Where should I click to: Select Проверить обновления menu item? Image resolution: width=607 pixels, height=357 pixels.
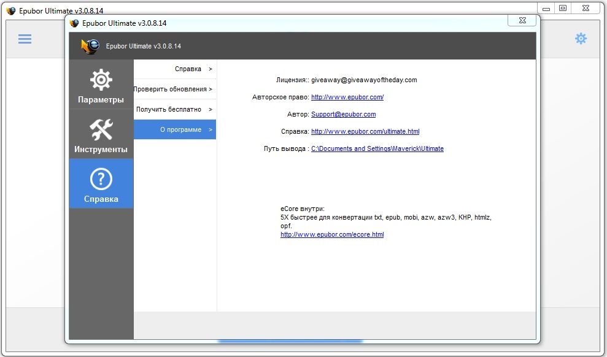pyautogui.click(x=175, y=90)
